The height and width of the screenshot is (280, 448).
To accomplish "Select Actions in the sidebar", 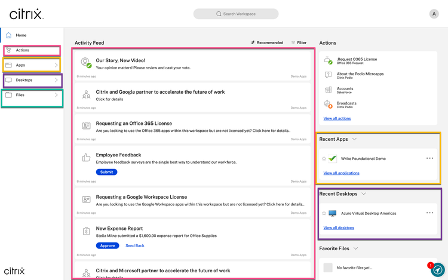I will pos(23,50).
